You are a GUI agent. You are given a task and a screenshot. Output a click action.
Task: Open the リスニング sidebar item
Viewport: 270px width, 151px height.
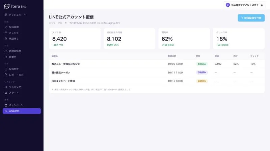tap(22, 87)
